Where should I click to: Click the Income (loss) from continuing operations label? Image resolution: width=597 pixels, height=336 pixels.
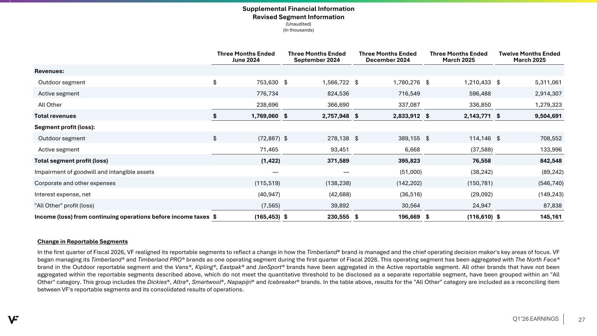(122, 217)
